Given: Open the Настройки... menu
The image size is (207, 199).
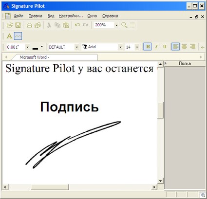Looking at the screenshot, I should pos(71,16).
